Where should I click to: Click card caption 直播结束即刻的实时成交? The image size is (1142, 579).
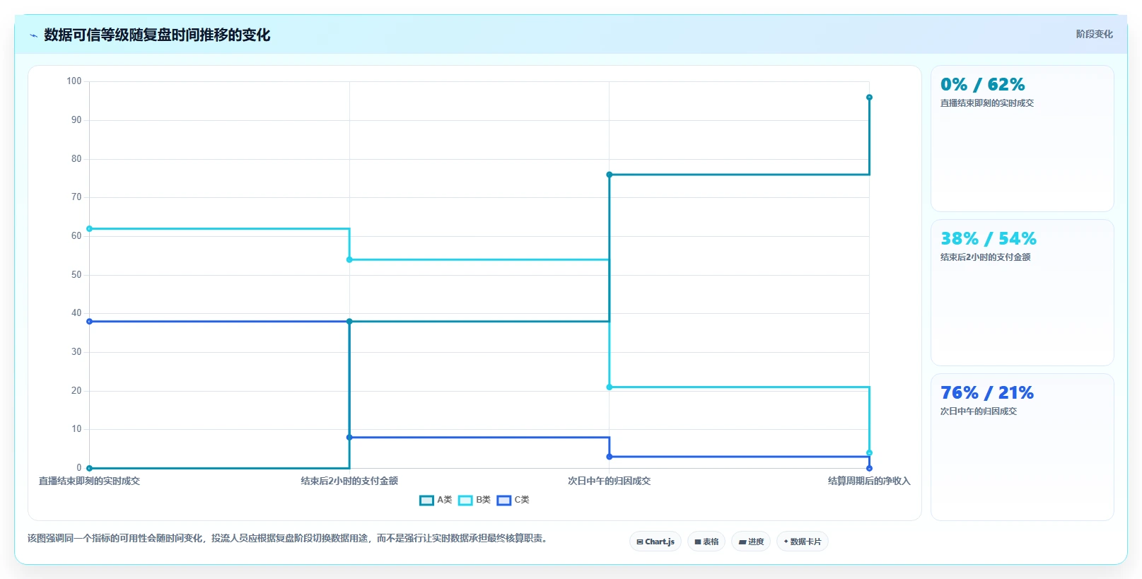tap(986, 103)
